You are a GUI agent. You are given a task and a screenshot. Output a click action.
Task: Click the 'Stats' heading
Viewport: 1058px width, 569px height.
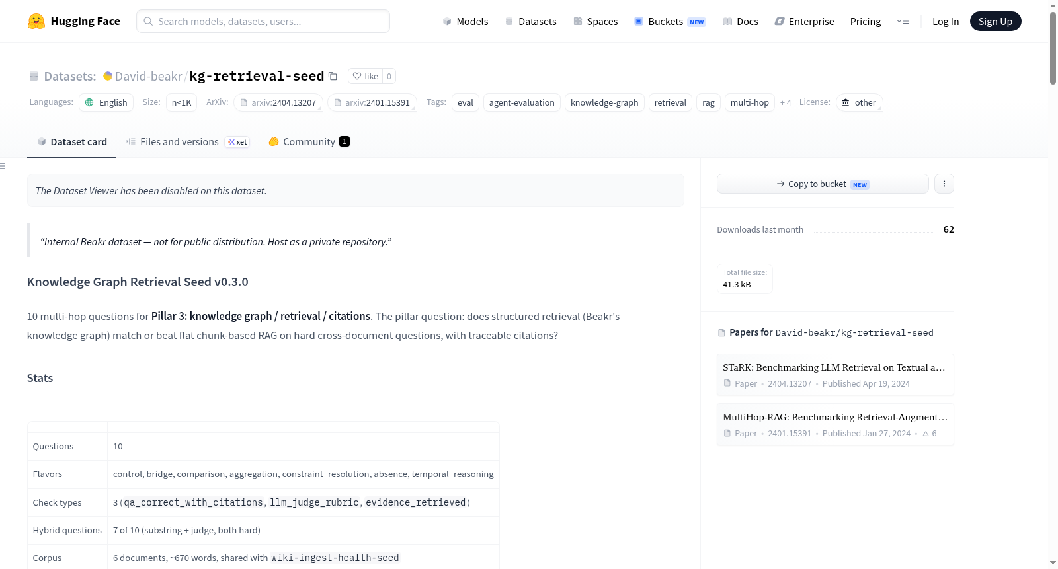(x=40, y=378)
